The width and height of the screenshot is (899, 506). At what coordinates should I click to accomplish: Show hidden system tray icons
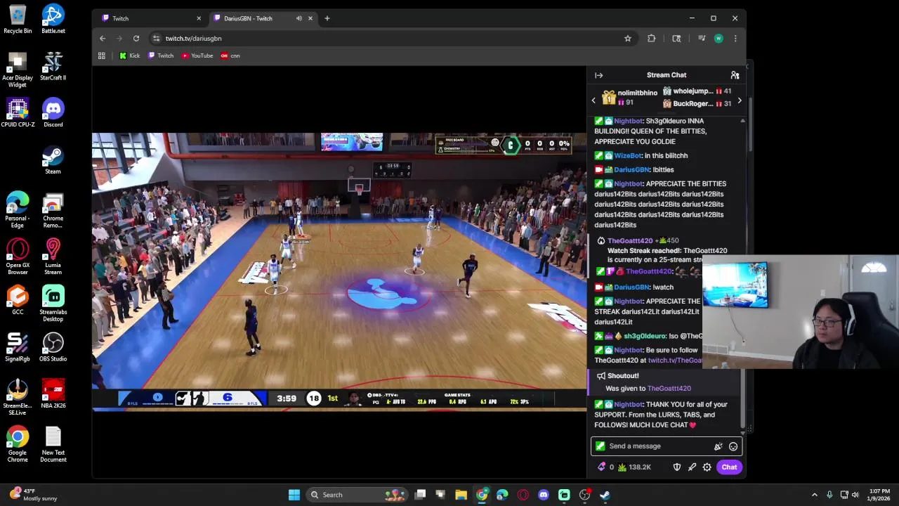pos(815,495)
